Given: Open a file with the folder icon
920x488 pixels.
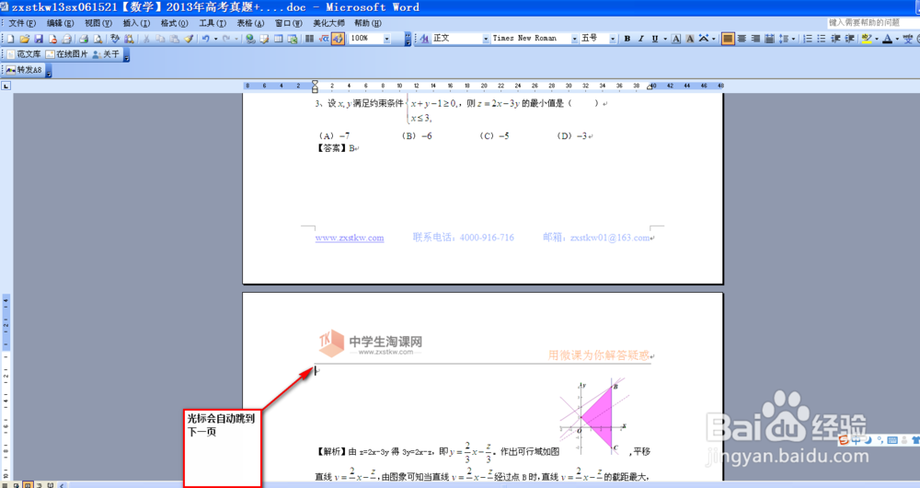Looking at the screenshot, I should click(x=25, y=39).
